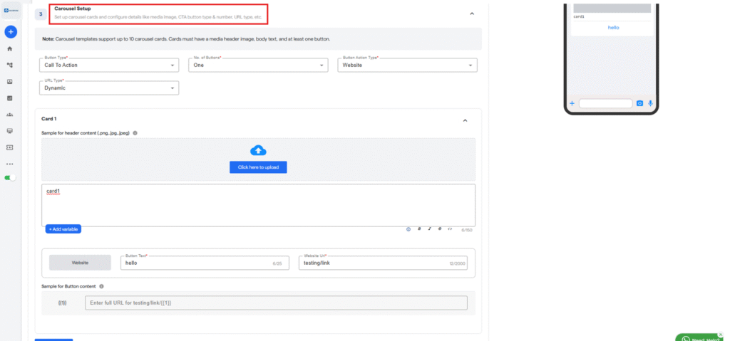Open the Button Type dropdown
Viewport: 730px width, 341px height.
click(109, 65)
